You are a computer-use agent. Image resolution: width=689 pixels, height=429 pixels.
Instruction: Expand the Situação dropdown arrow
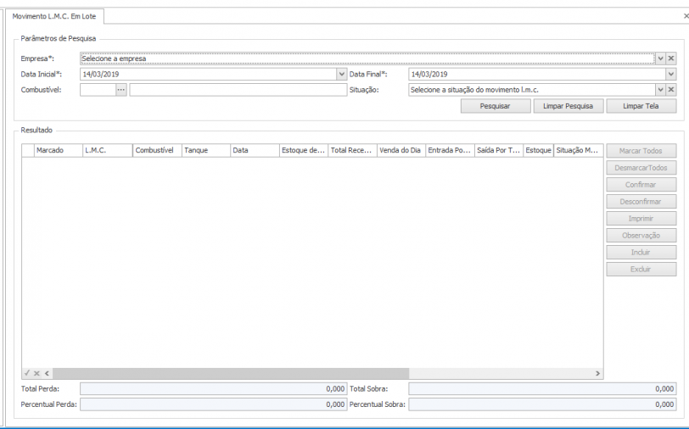coord(660,90)
